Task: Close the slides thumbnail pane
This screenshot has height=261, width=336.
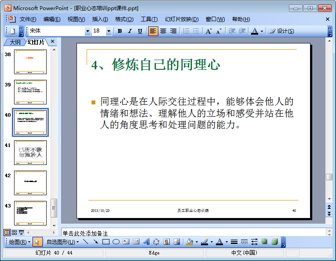Action: 52,42
